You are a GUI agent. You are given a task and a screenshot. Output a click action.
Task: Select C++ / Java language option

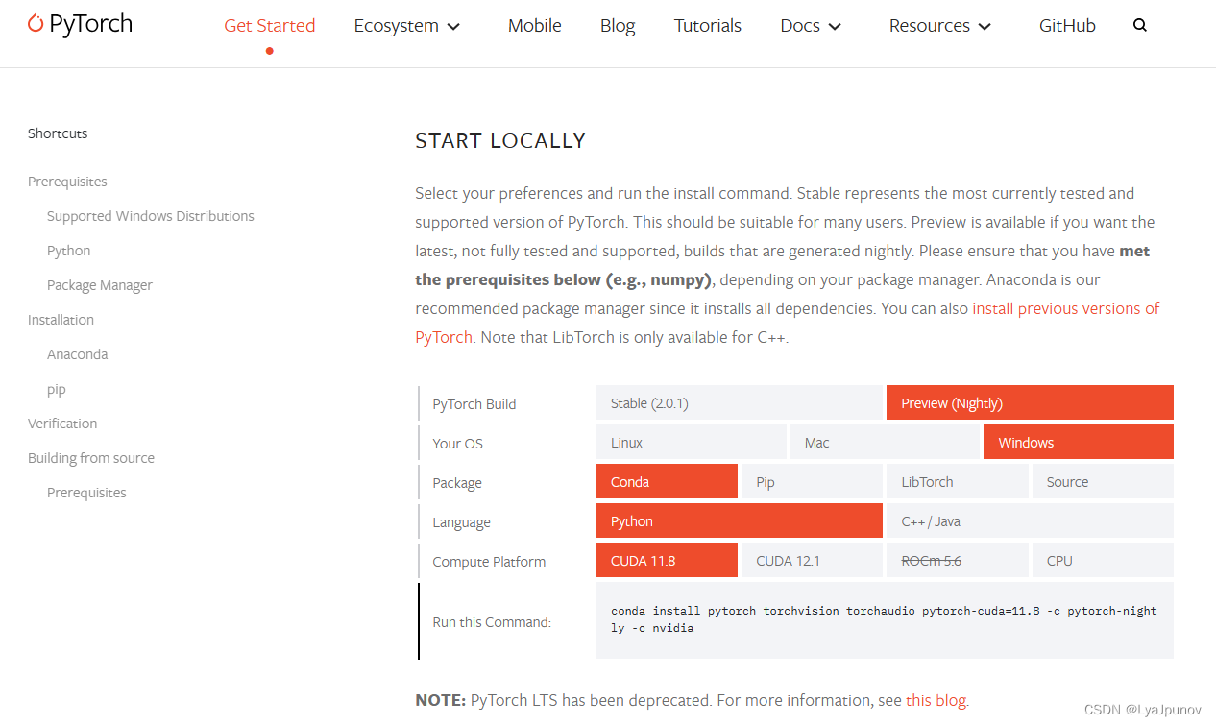[1030, 521]
